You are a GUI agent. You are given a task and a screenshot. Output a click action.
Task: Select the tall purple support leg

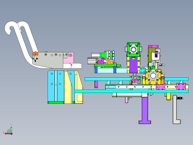click(x=145, y=110)
